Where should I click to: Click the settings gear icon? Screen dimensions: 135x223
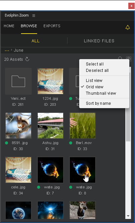pos(129,58)
